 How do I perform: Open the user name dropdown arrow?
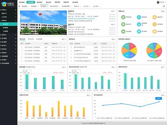[x=165, y=2]
